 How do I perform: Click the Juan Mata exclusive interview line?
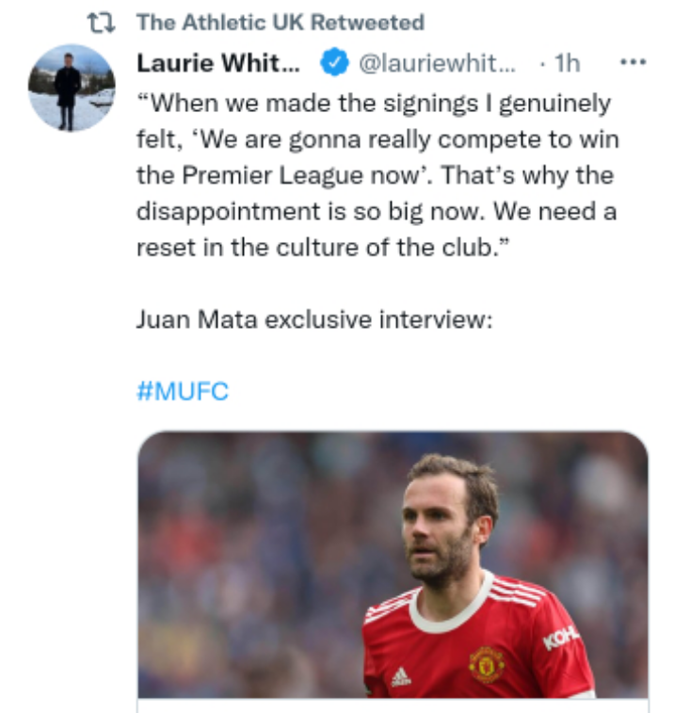point(314,319)
